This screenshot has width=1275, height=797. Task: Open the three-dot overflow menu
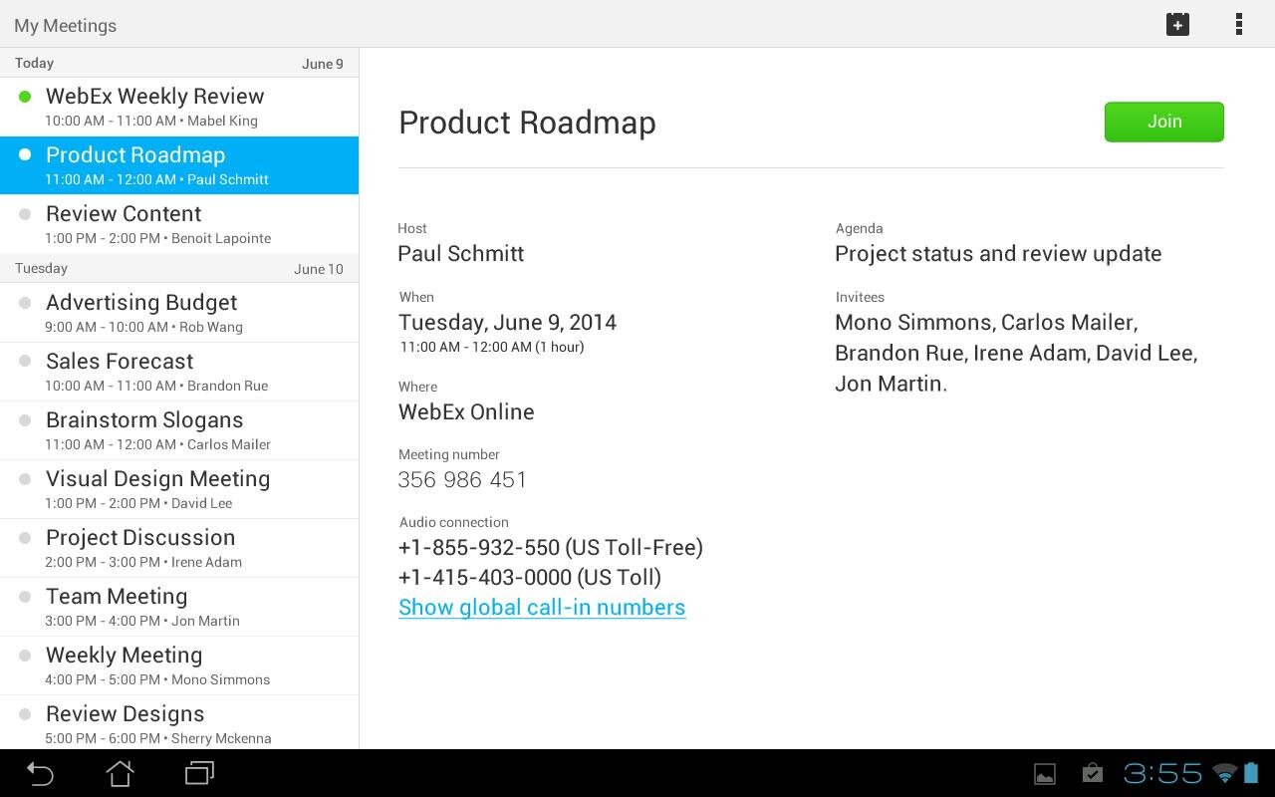pyautogui.click(x=1238, y=25)
